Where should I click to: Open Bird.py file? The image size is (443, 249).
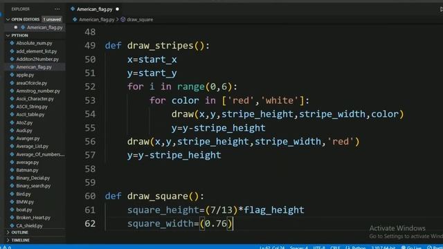click(24, 194)
